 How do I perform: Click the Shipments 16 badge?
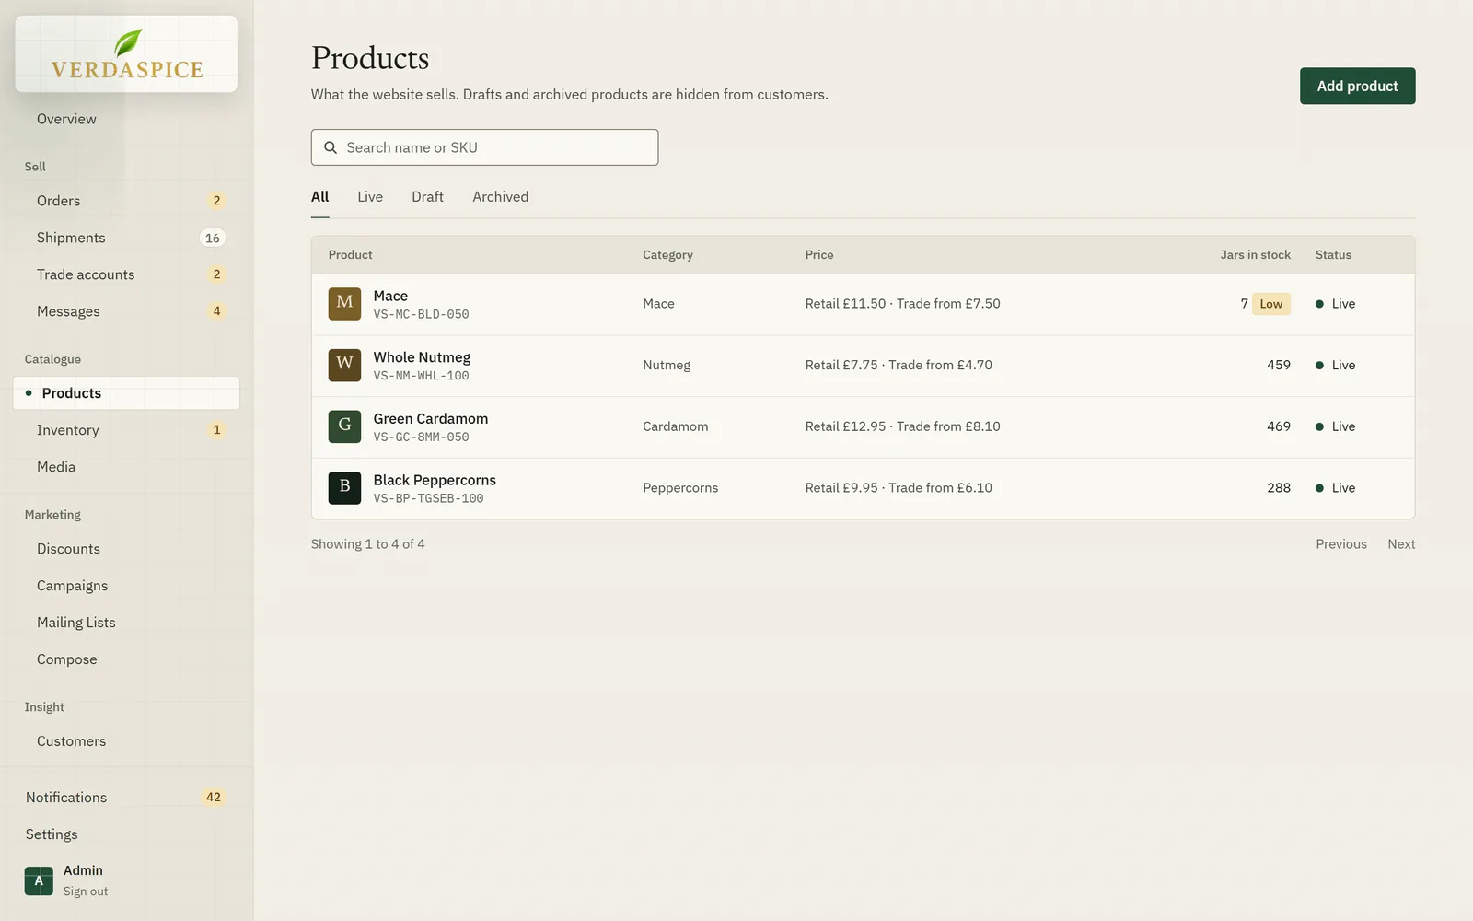tap(213, 238)
